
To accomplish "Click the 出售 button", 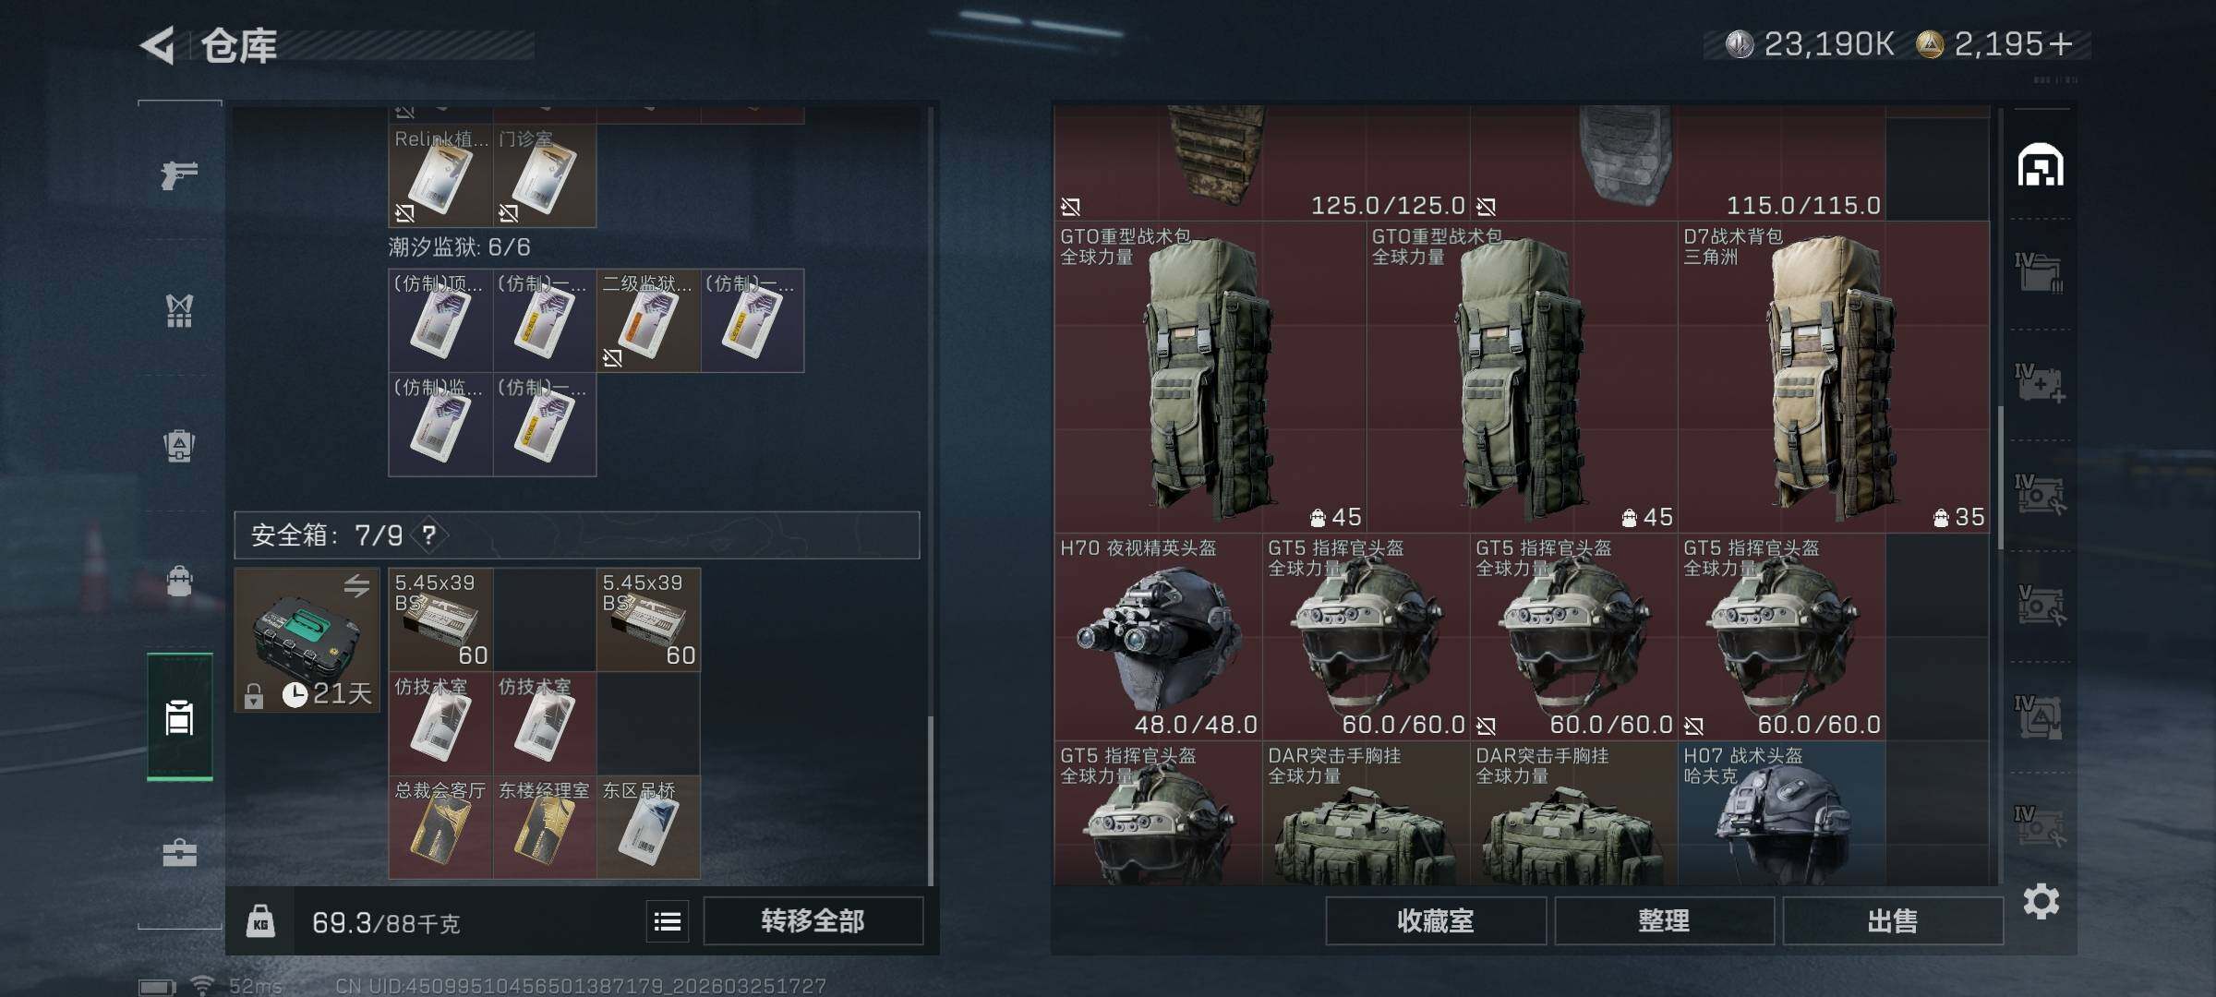I will 1893,921.
